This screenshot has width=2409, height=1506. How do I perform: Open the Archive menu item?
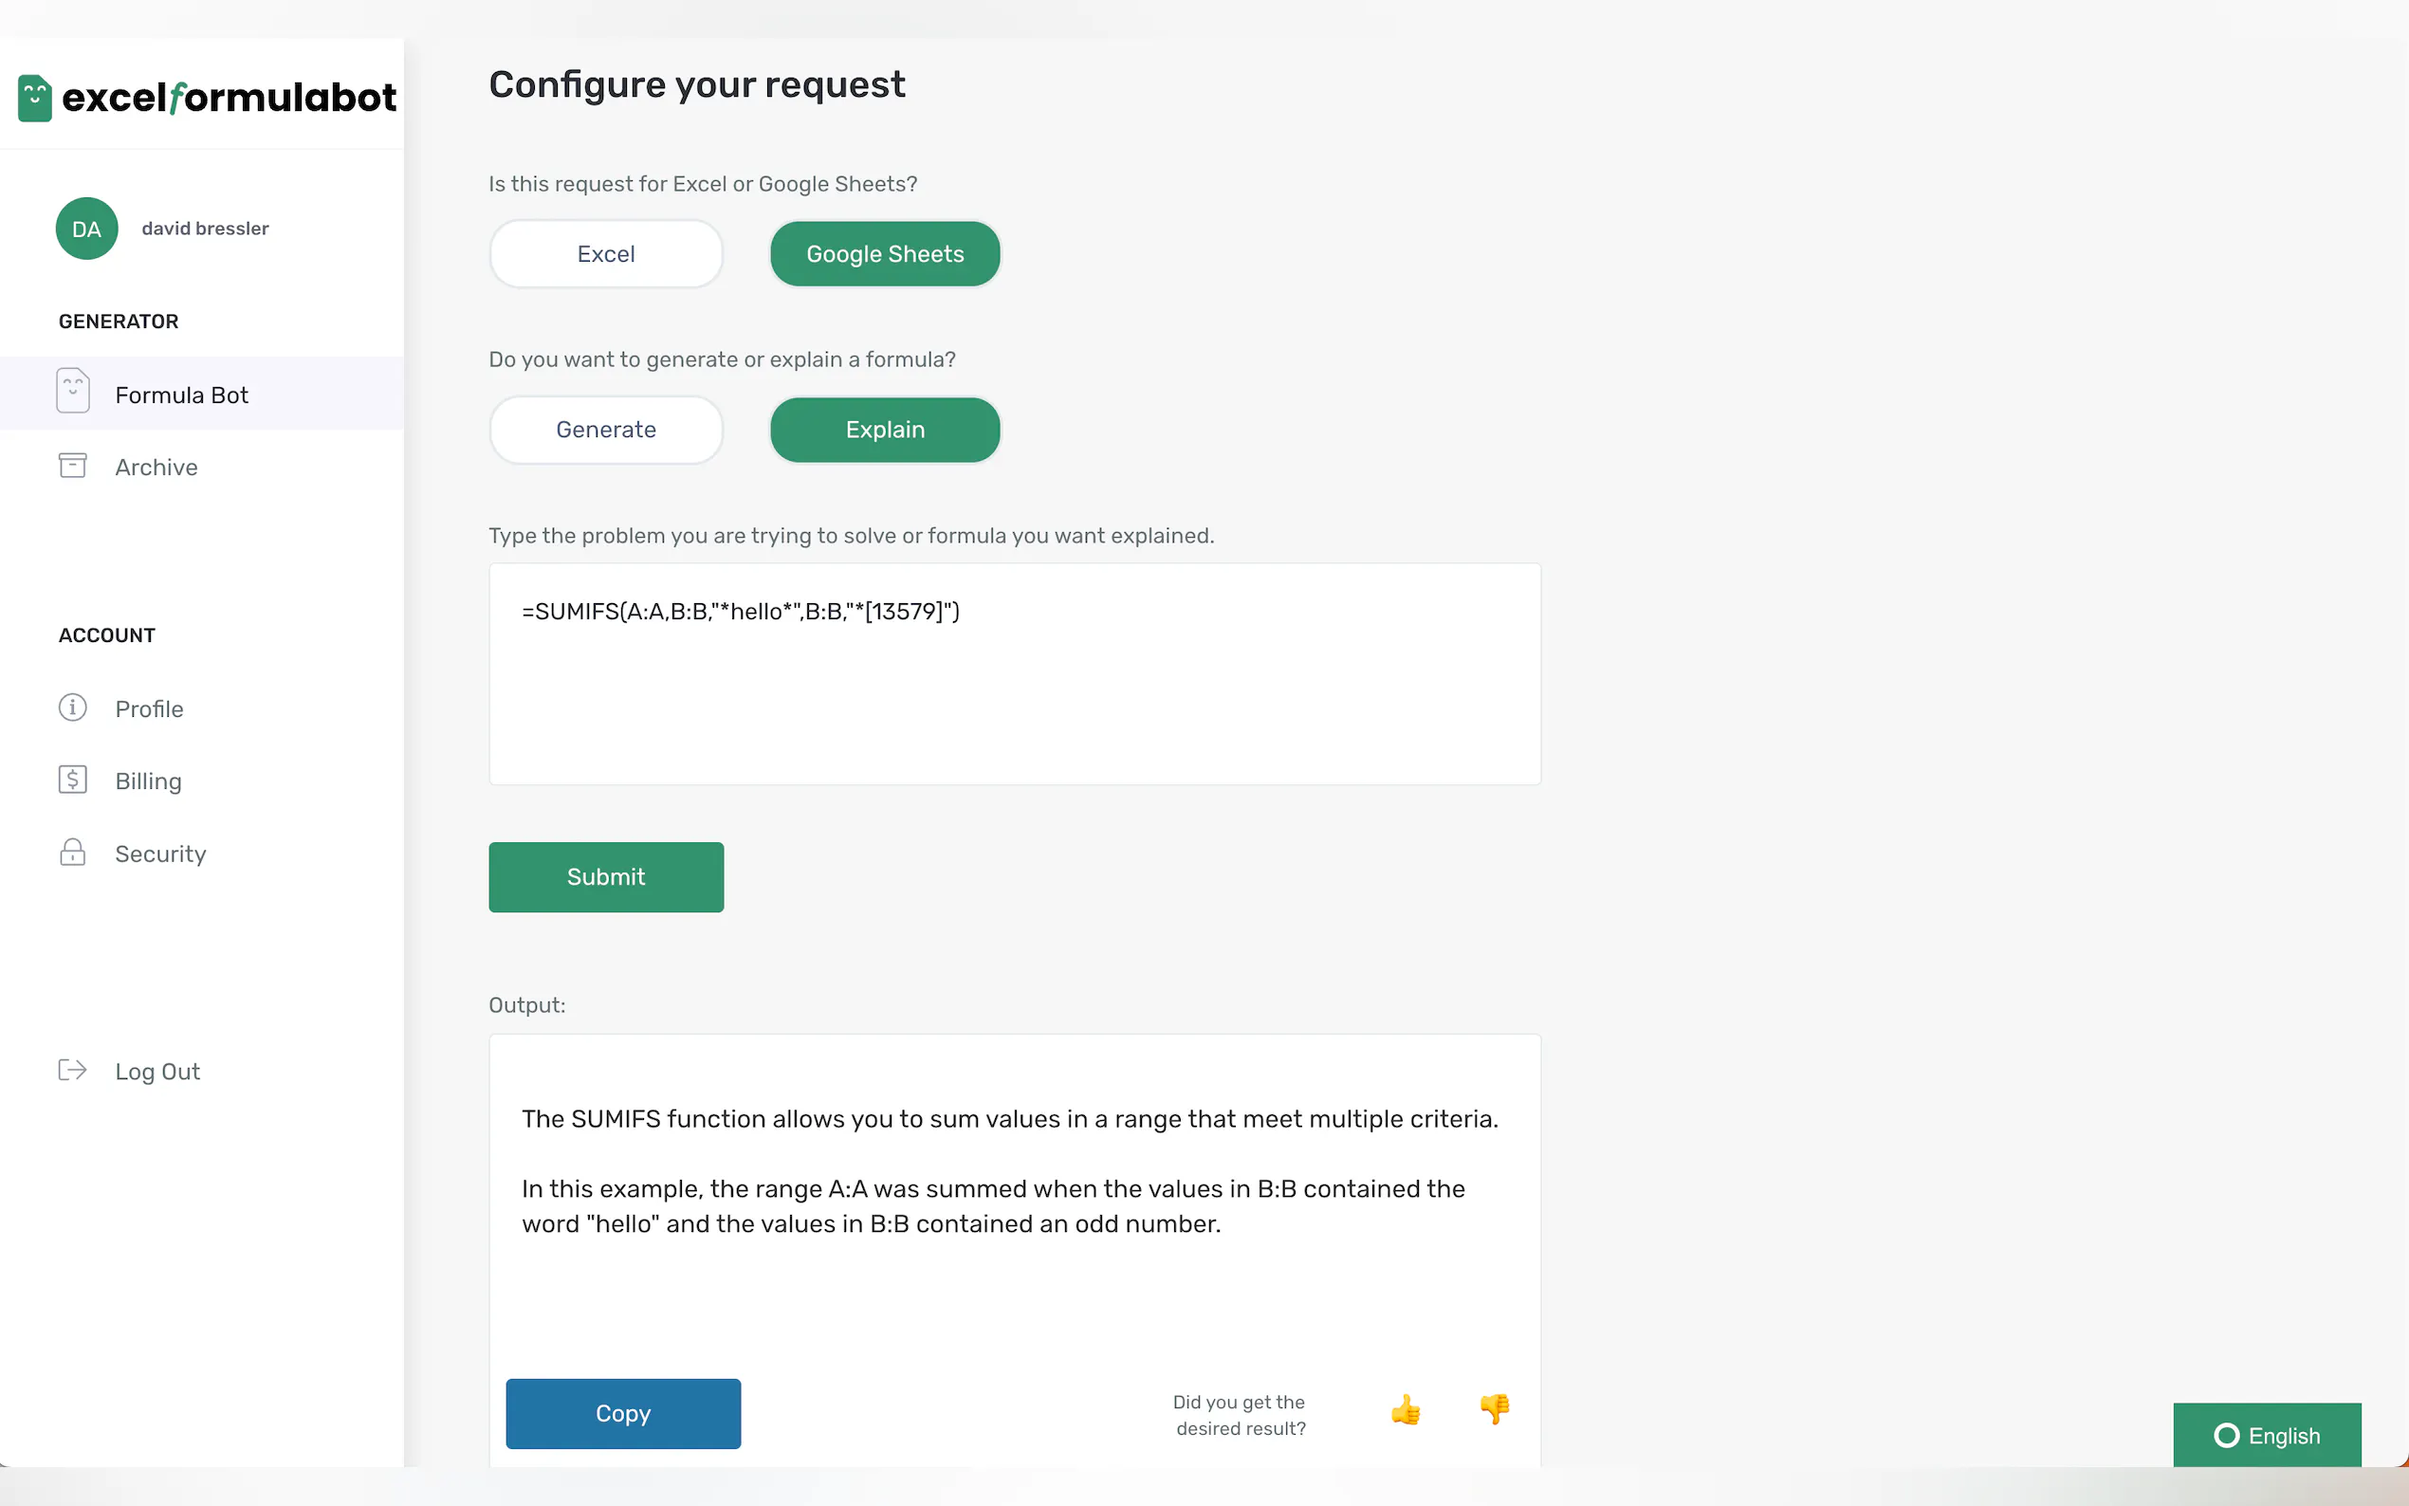click(156, 468)
